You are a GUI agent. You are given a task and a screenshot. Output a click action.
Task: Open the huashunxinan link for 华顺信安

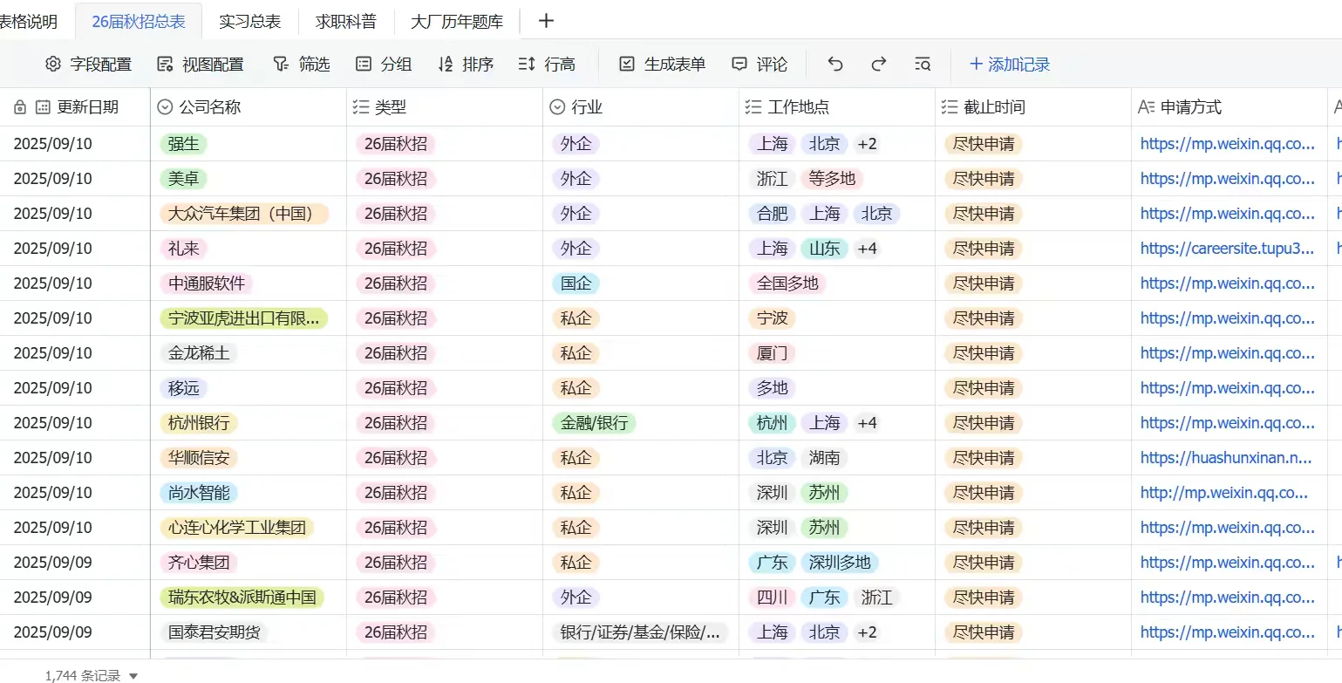point(1226,458)
